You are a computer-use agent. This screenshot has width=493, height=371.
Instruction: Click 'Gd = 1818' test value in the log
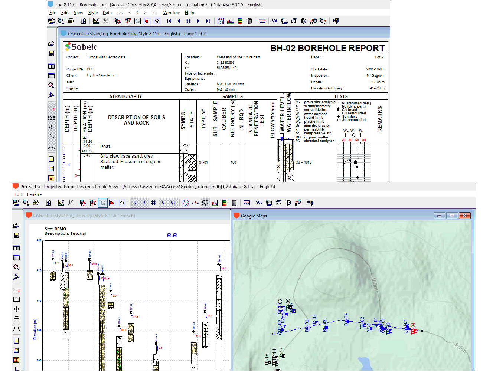tap(303, 162)
